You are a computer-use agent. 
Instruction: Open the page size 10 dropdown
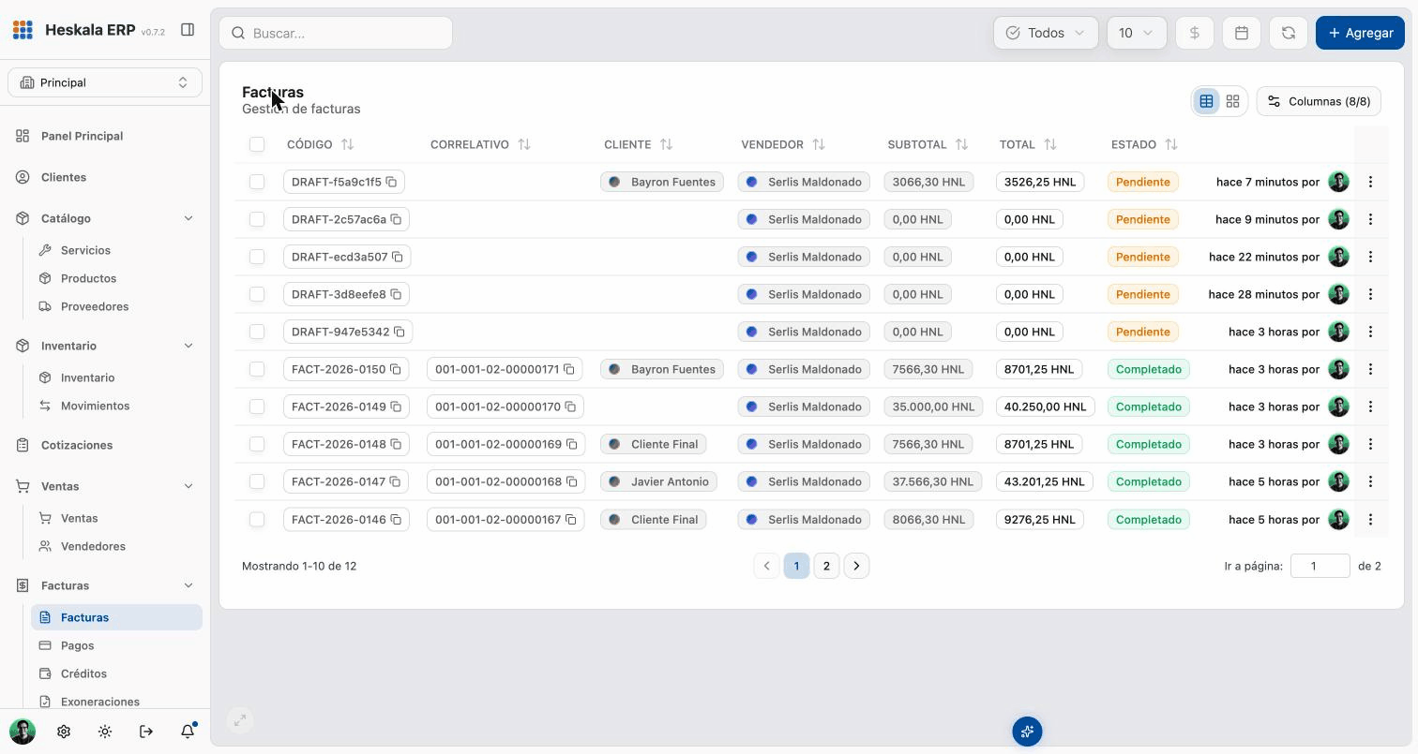pyautogui.click(x=1137, y=33)
